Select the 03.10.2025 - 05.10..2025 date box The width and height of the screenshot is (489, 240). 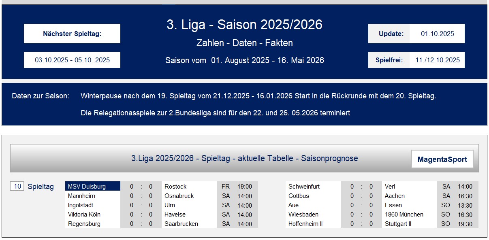click(x=72, y=60)
